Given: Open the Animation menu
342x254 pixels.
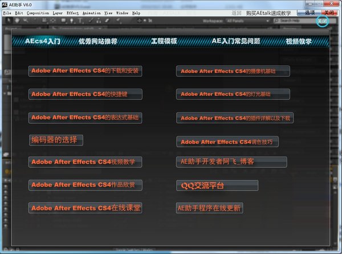Looking at the screenshot, I should pos(92,13).
